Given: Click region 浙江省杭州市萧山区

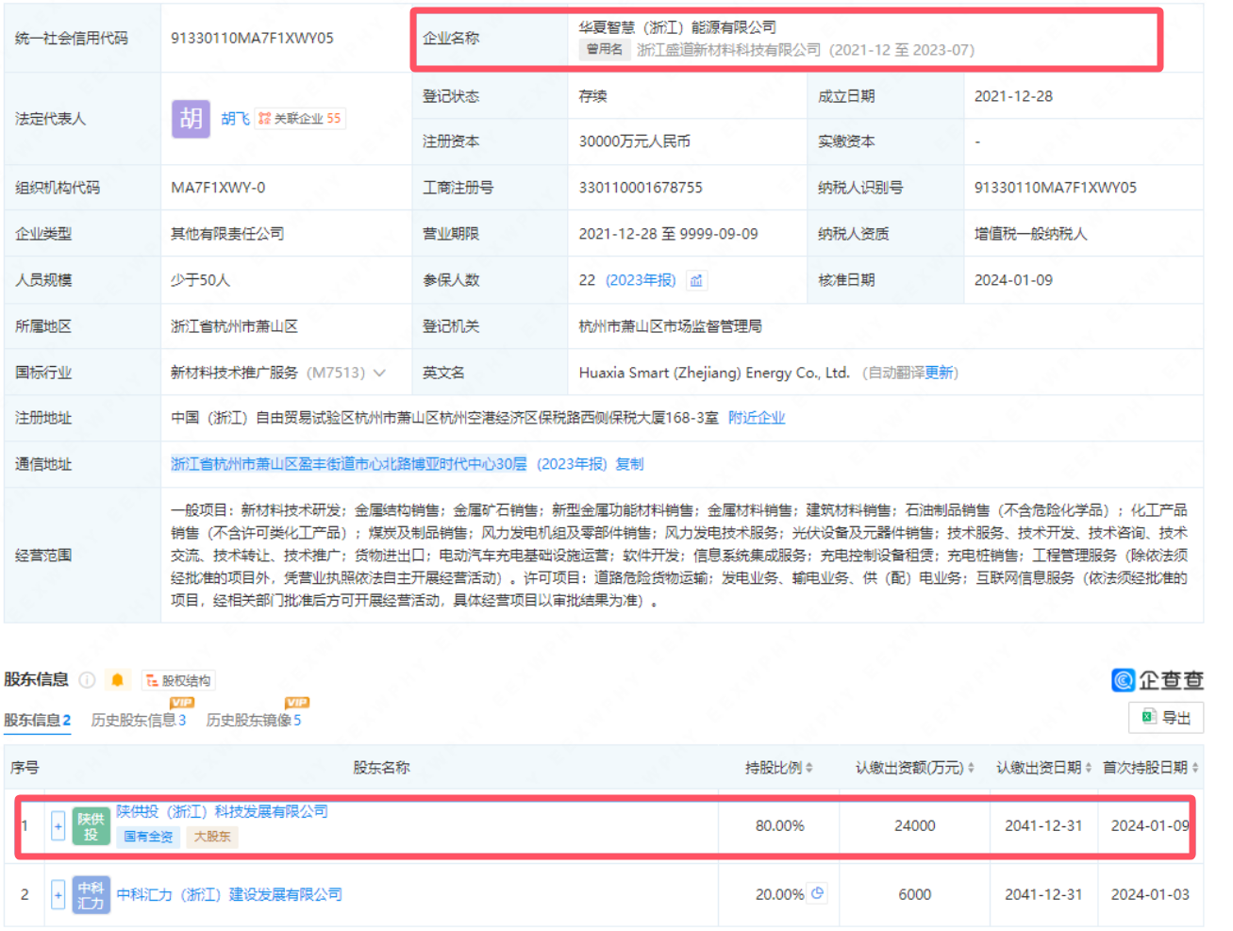Looking at the screenshot, I should (x=234, y=326).
